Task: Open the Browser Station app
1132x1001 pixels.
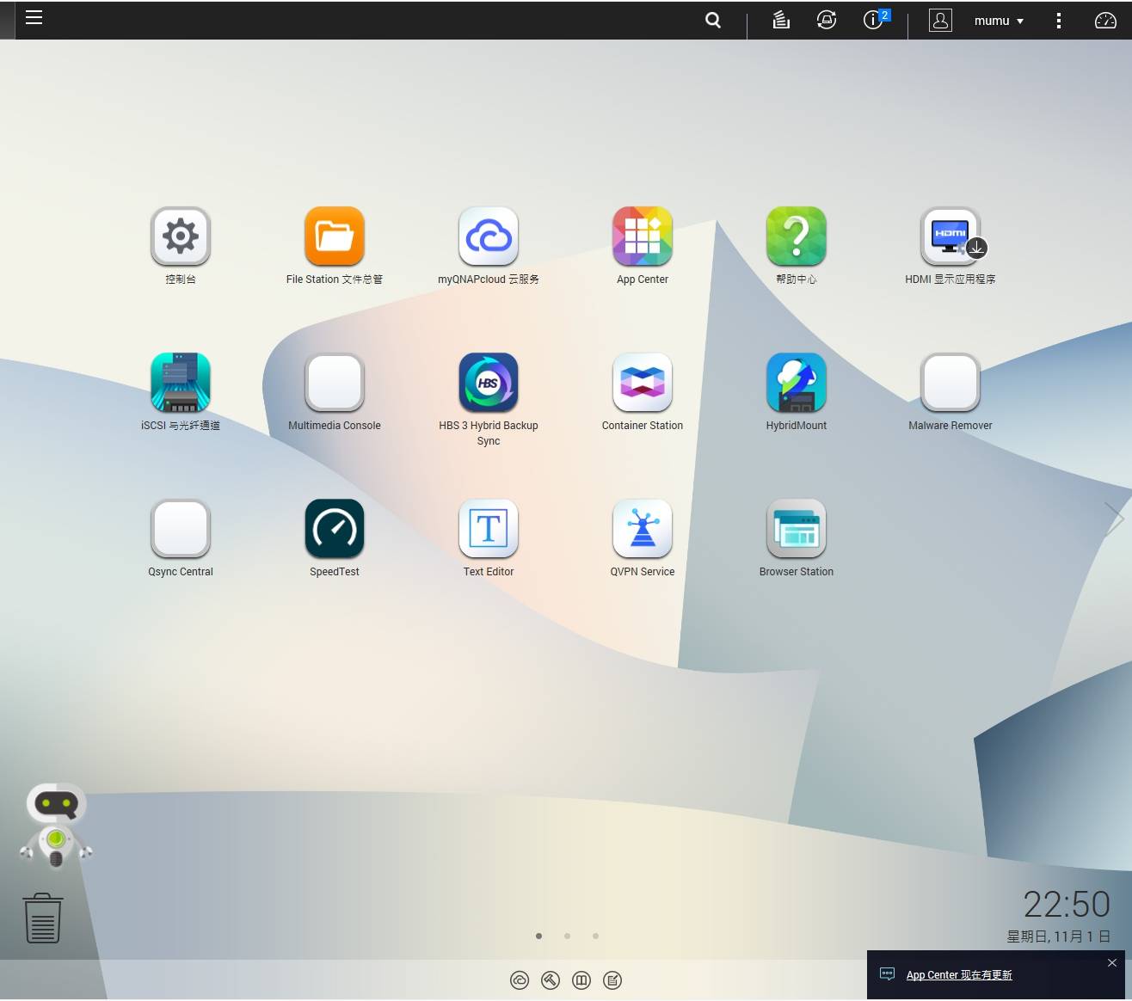Action: pyautogui.click(x=796, y=529)
